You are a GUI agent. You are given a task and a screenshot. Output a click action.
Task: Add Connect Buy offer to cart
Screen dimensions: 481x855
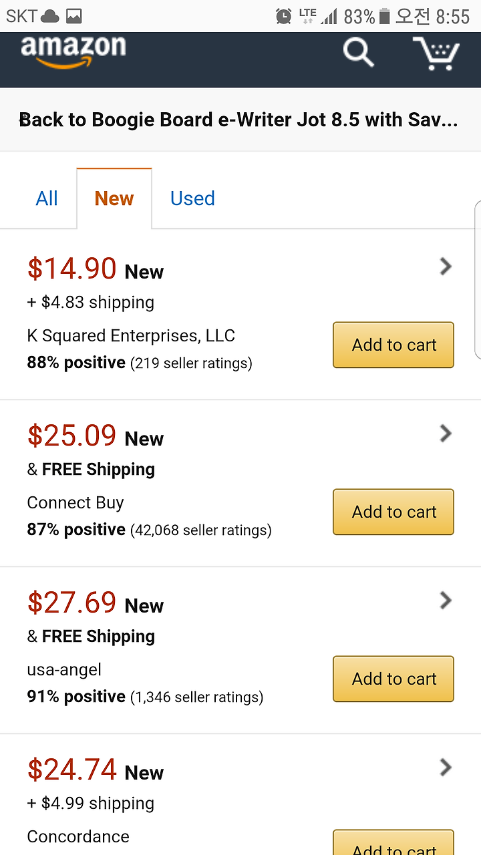tap(393, 512)
